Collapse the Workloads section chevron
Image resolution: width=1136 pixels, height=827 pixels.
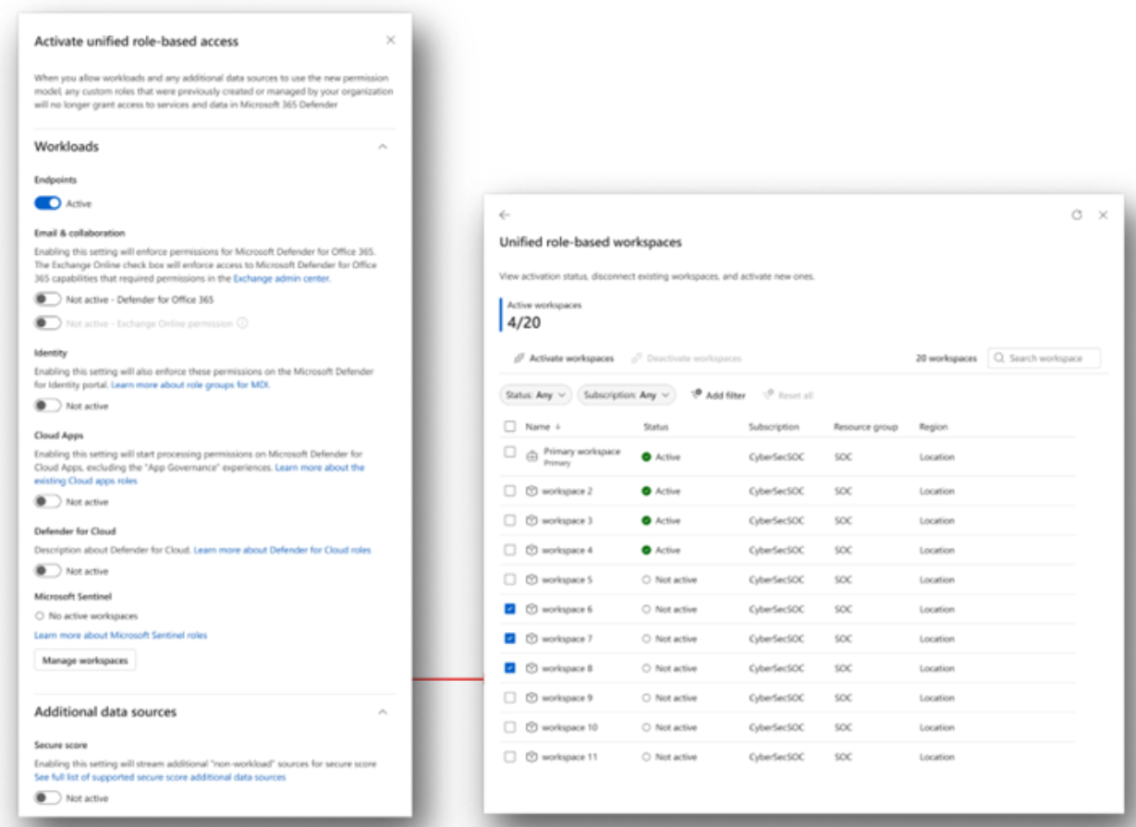383,147
